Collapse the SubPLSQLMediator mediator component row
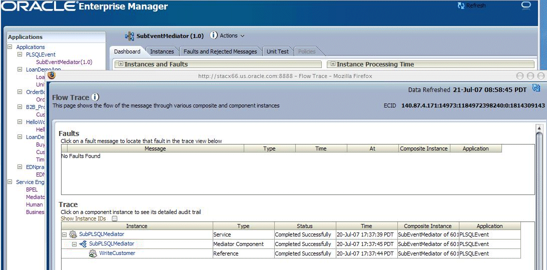 pos(74,244)
